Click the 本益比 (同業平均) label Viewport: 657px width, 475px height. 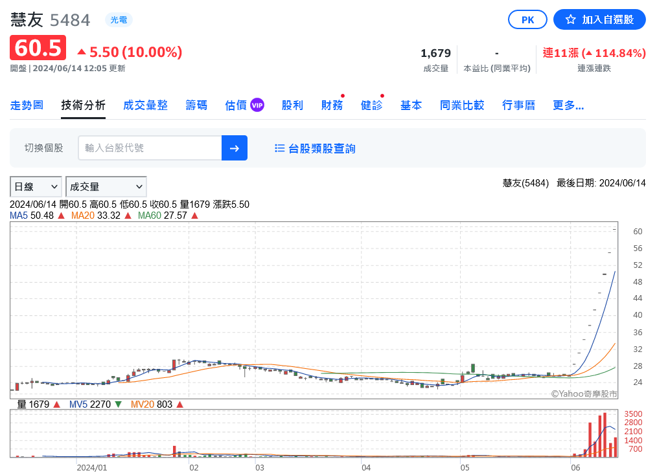tap(497, 68)
